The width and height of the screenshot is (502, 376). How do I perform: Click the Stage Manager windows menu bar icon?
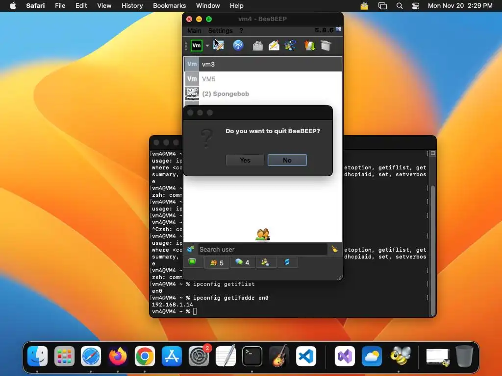click(x=382, y=6)
